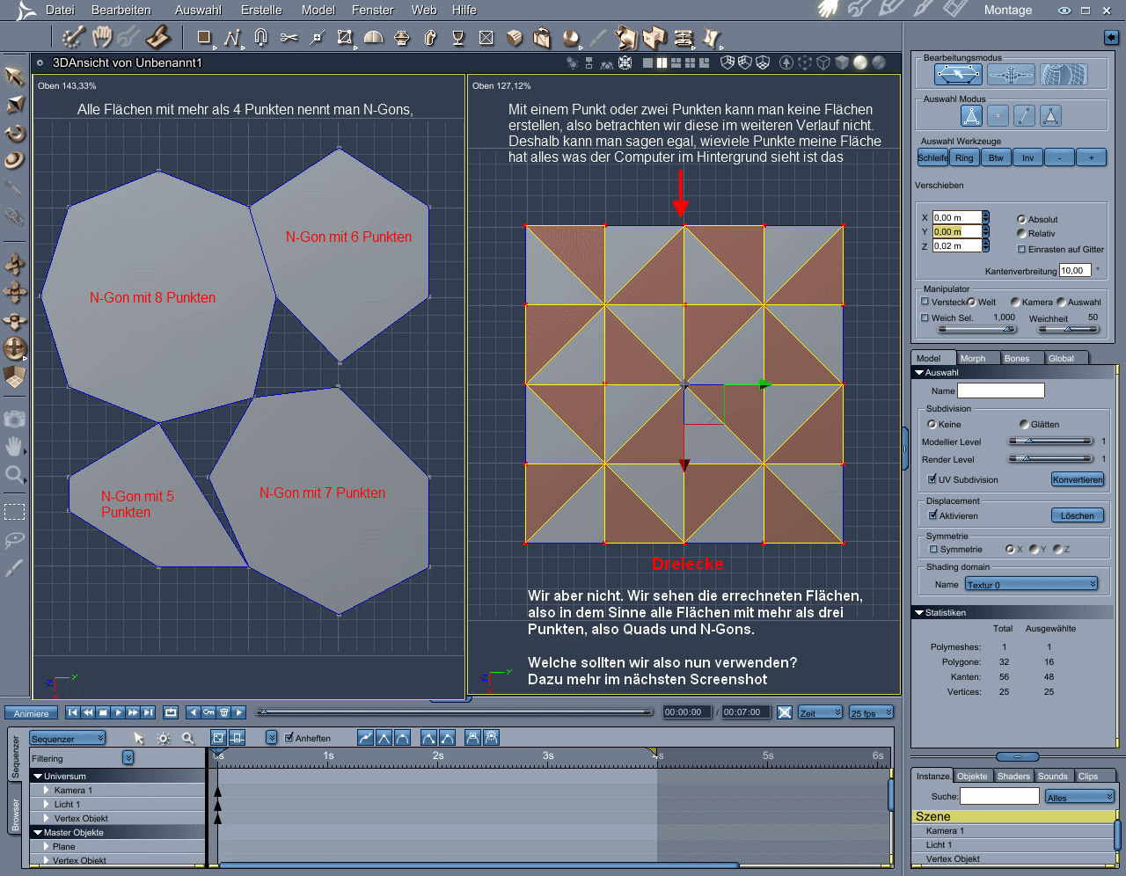Pick the hand pan tool in left toolbar
Screen dimensions: 1126x876
coord(14,447)
